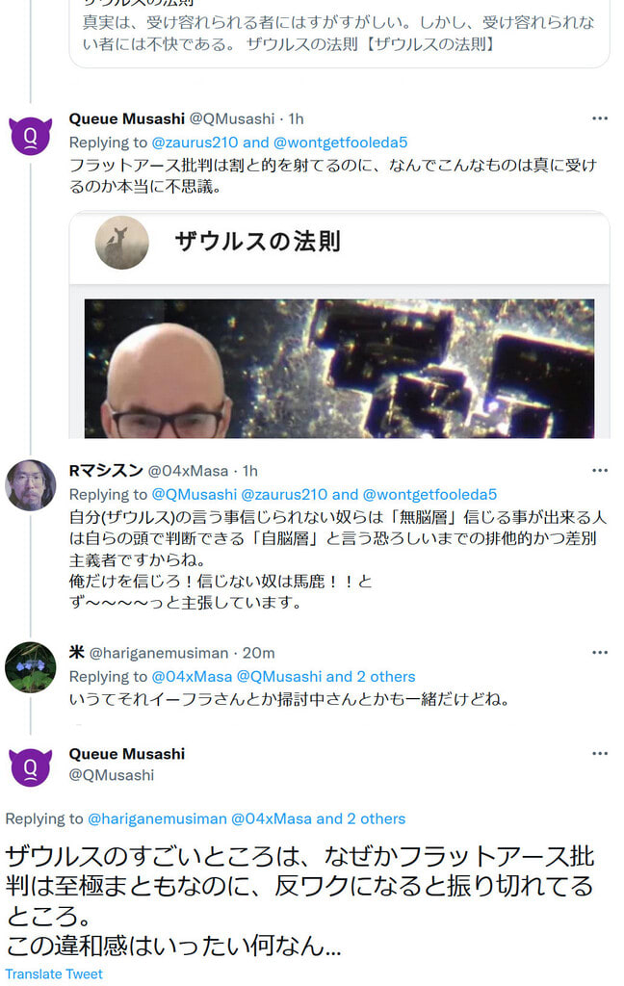Screen dimensions: 624x986
Task: Click Queue Musashi's purple Q avatar in the first reply
Action: [x=30, y=135]
